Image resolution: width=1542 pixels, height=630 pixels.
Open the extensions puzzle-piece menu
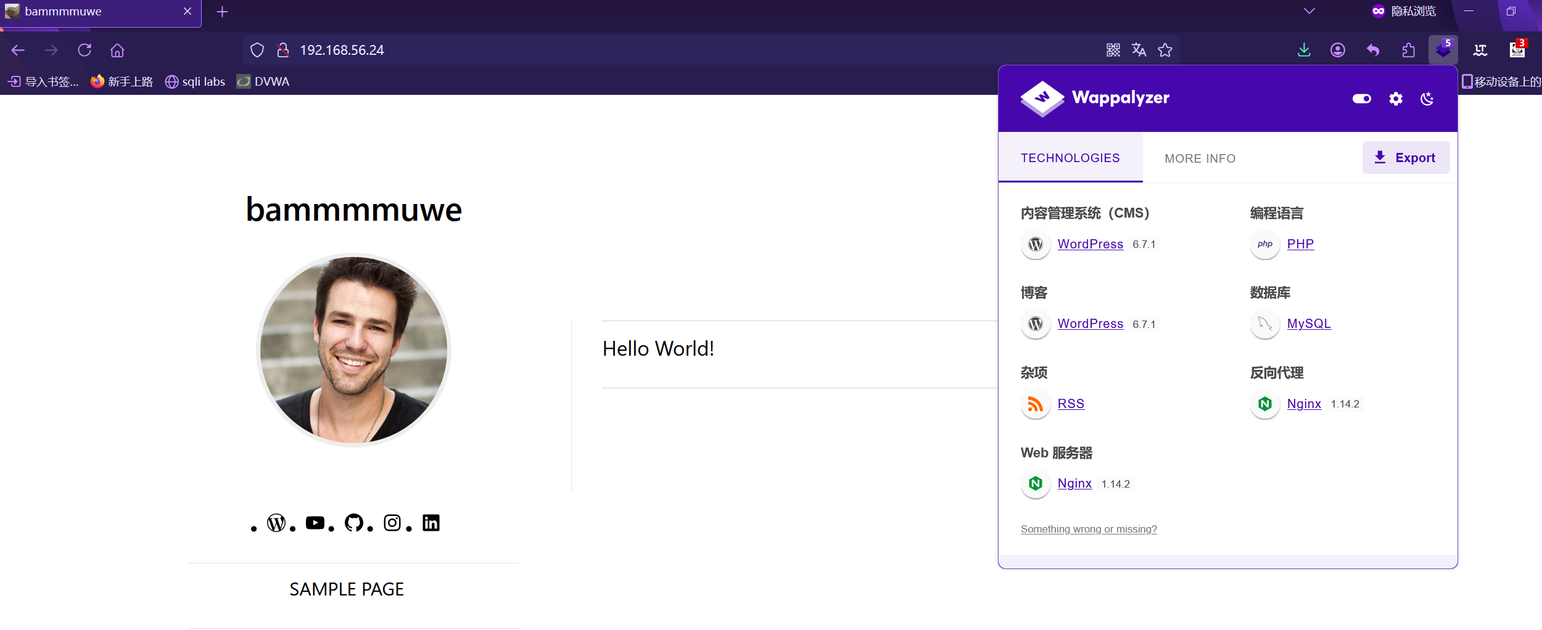(1408, 50)
